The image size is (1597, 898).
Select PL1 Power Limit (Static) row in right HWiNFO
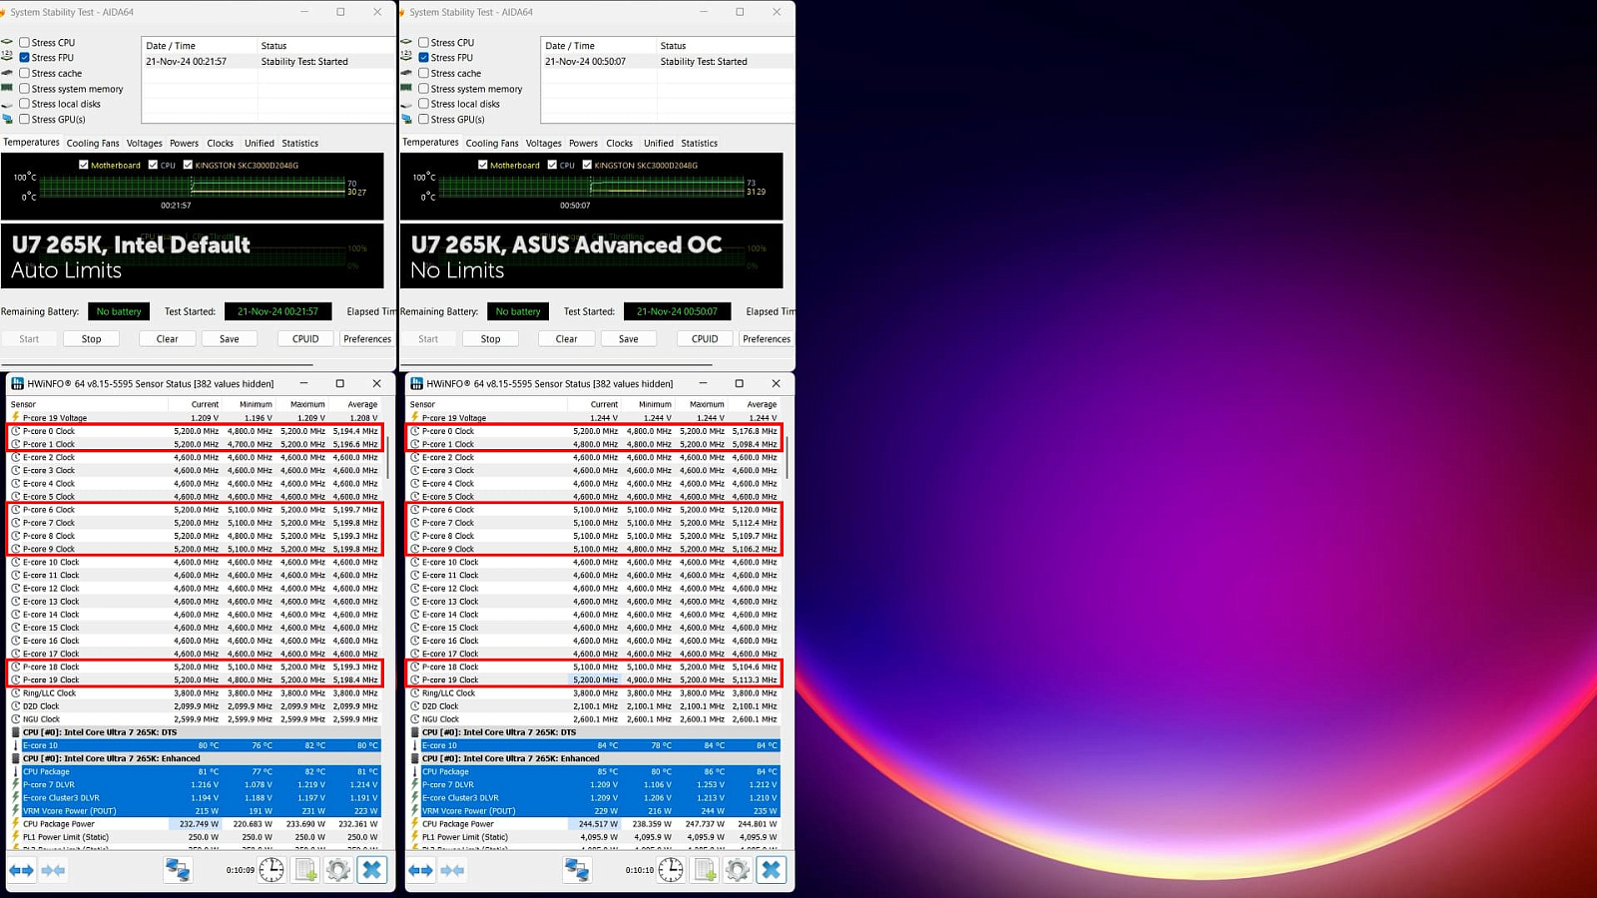click(x=594, y=837)
